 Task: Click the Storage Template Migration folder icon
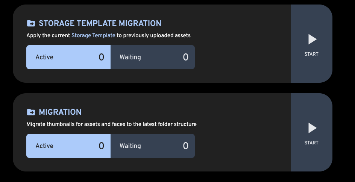[x=31, y=23]
